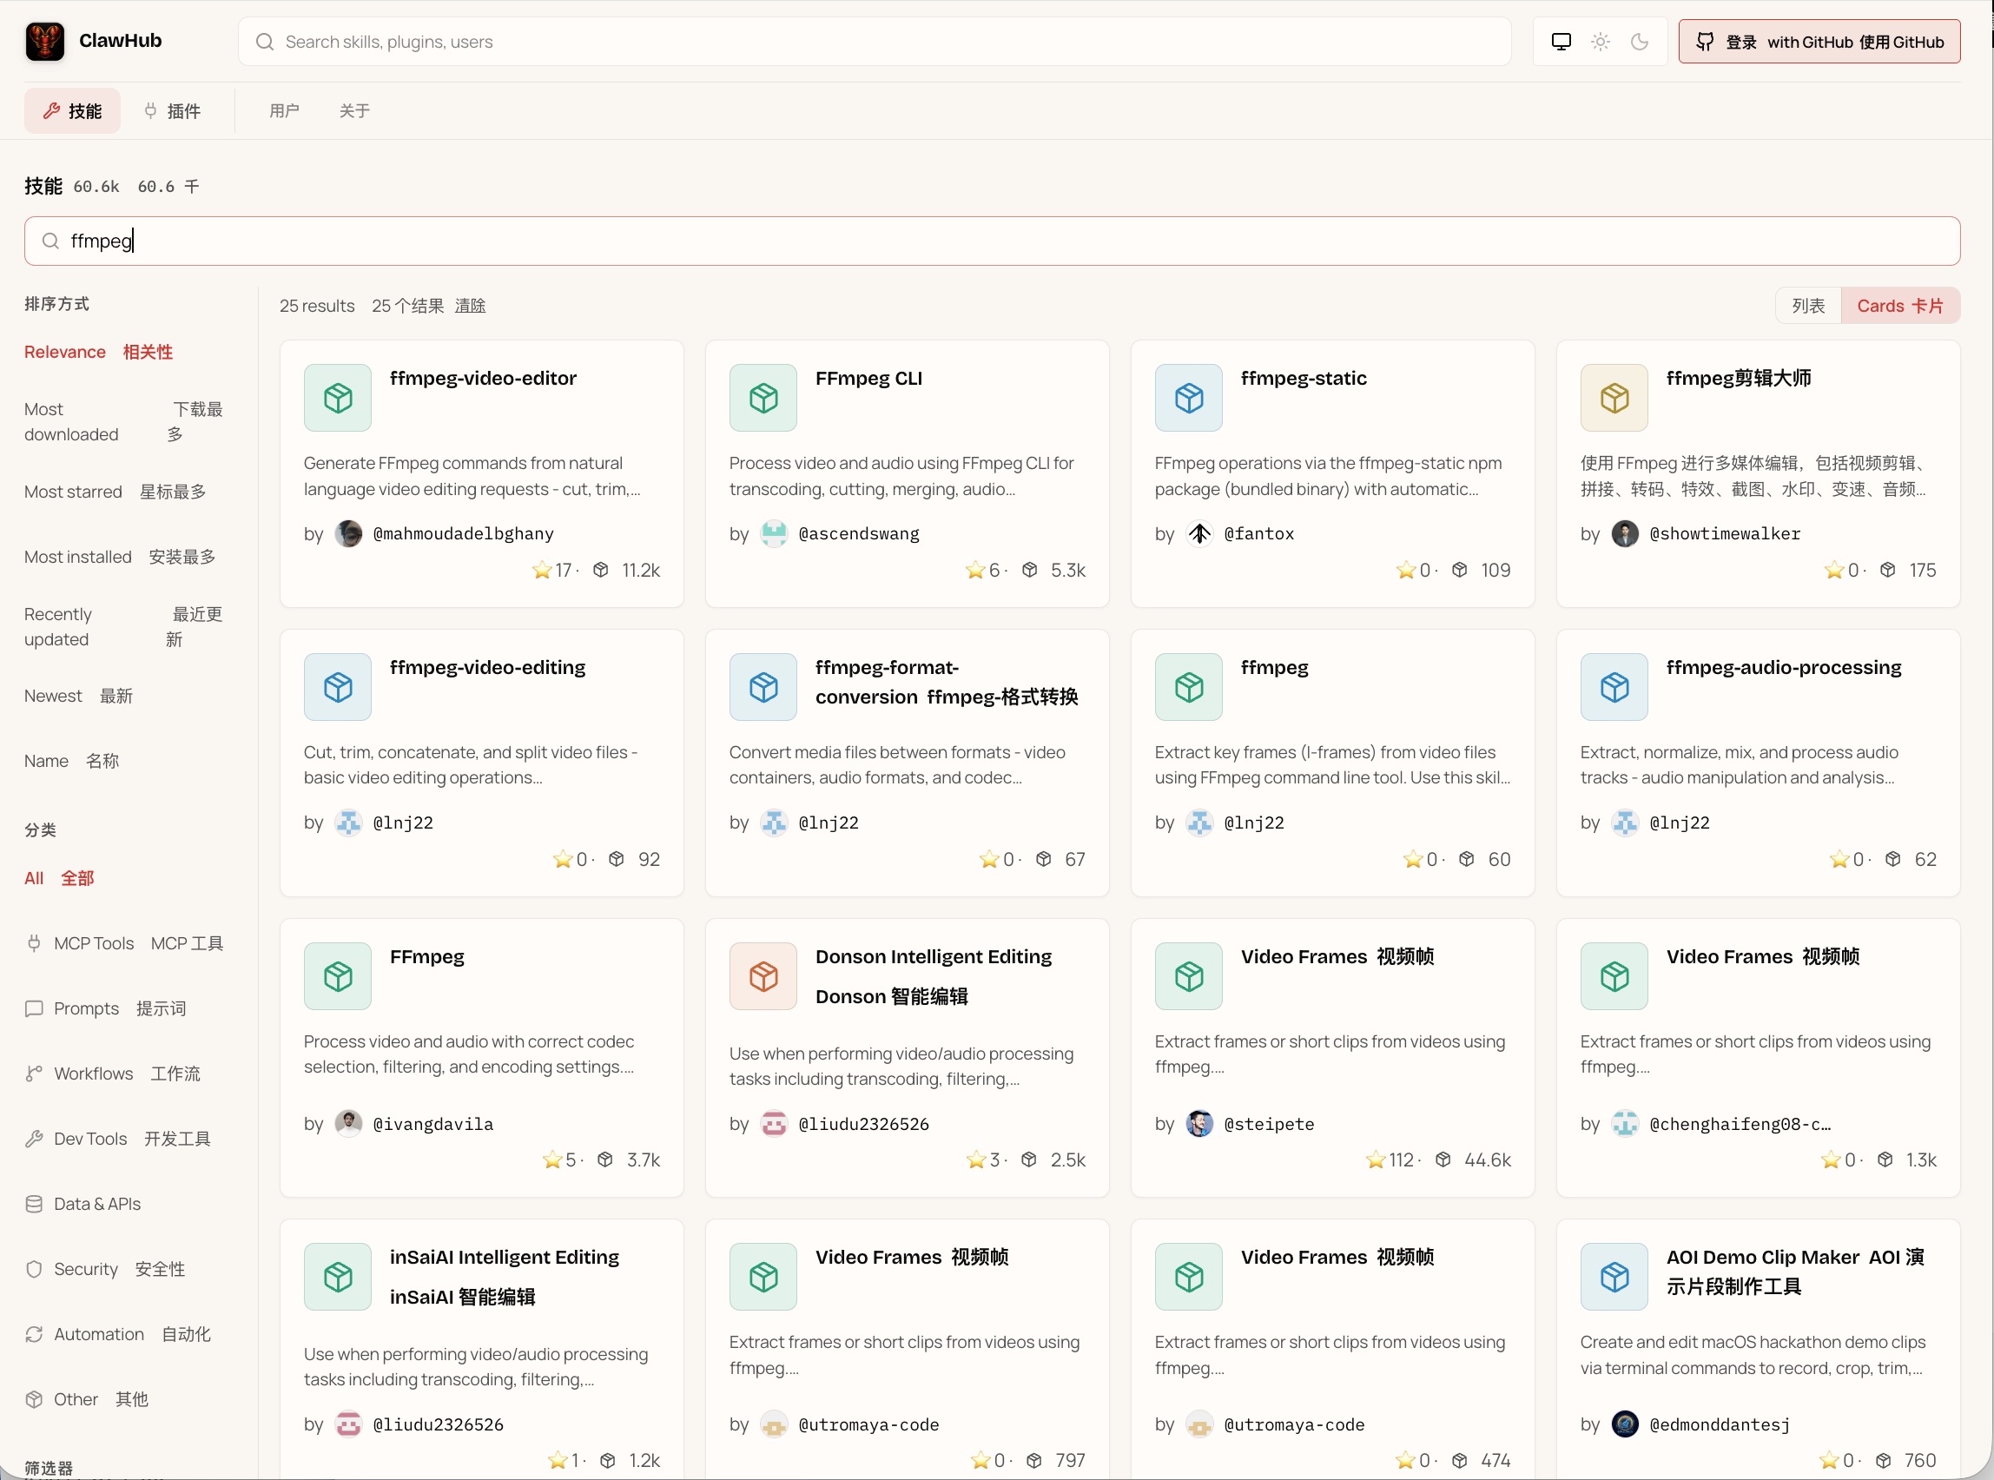Click the ClawHub lobster logo
This screenshot has width=1994, height=1480.
click(x=45, y=41)
